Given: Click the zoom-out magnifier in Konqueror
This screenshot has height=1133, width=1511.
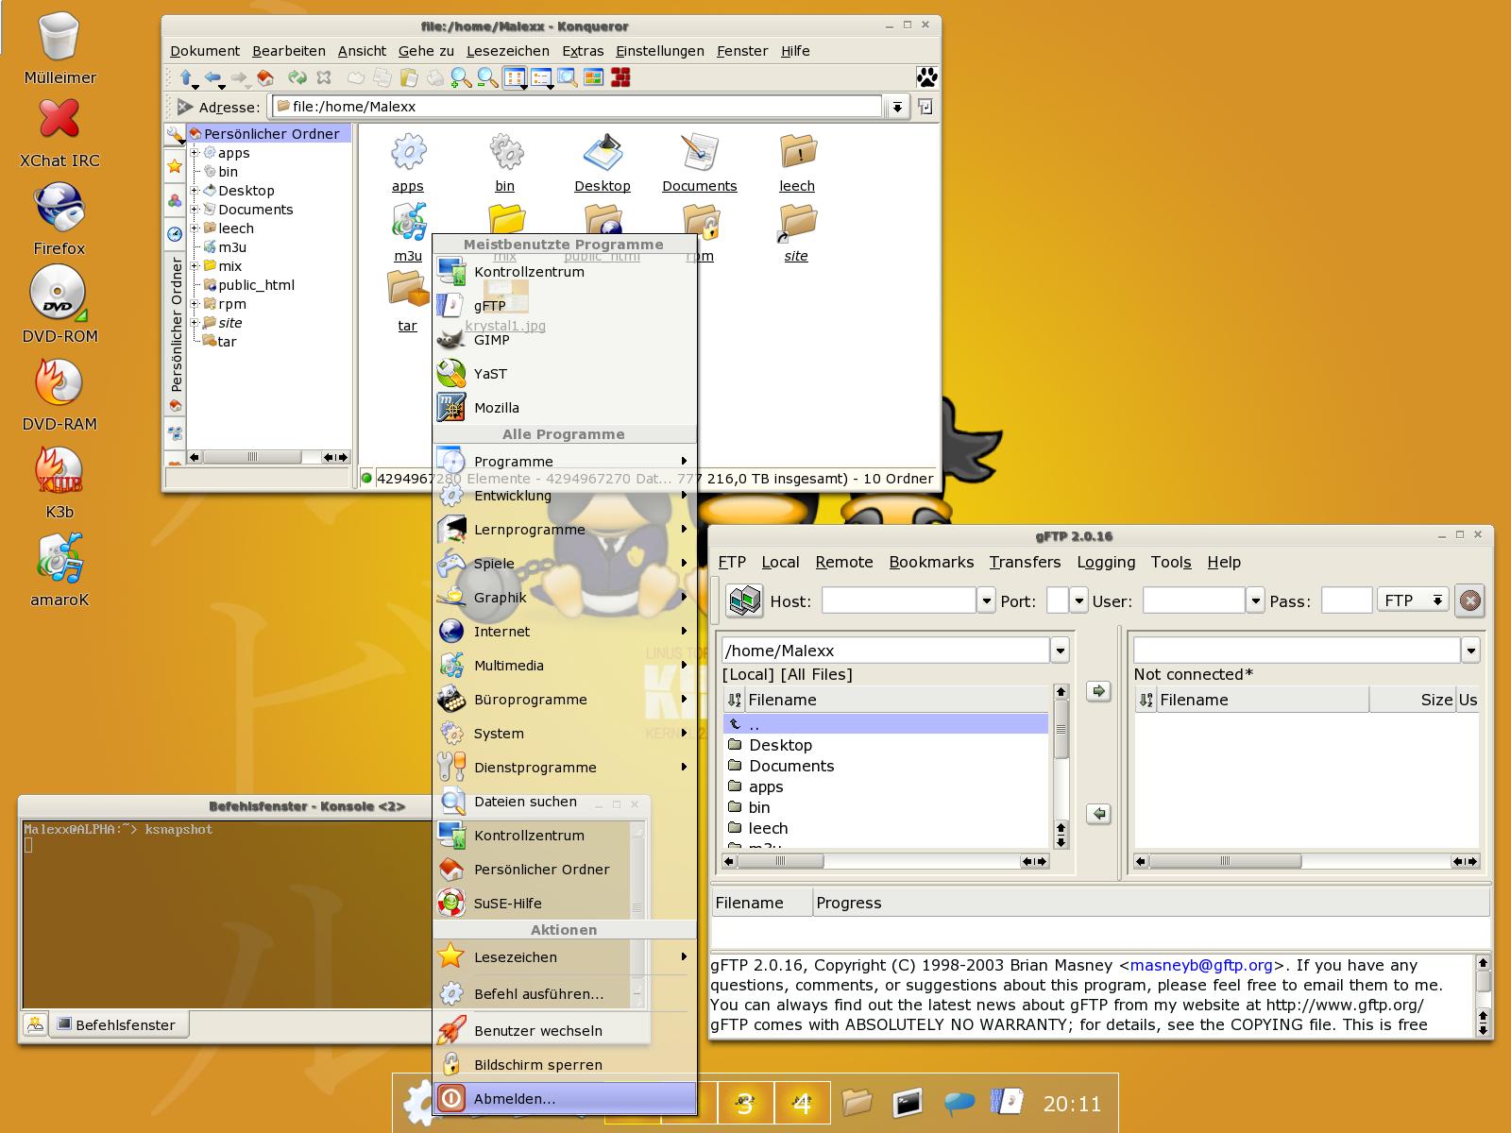Looking at the screenshot, I should [487, 78].
